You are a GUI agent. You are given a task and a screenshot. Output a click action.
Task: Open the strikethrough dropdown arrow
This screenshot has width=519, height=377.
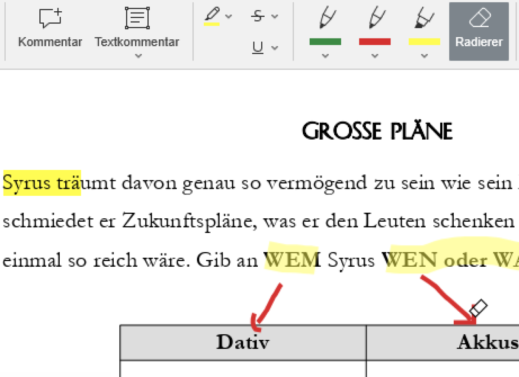click(275, 16)
